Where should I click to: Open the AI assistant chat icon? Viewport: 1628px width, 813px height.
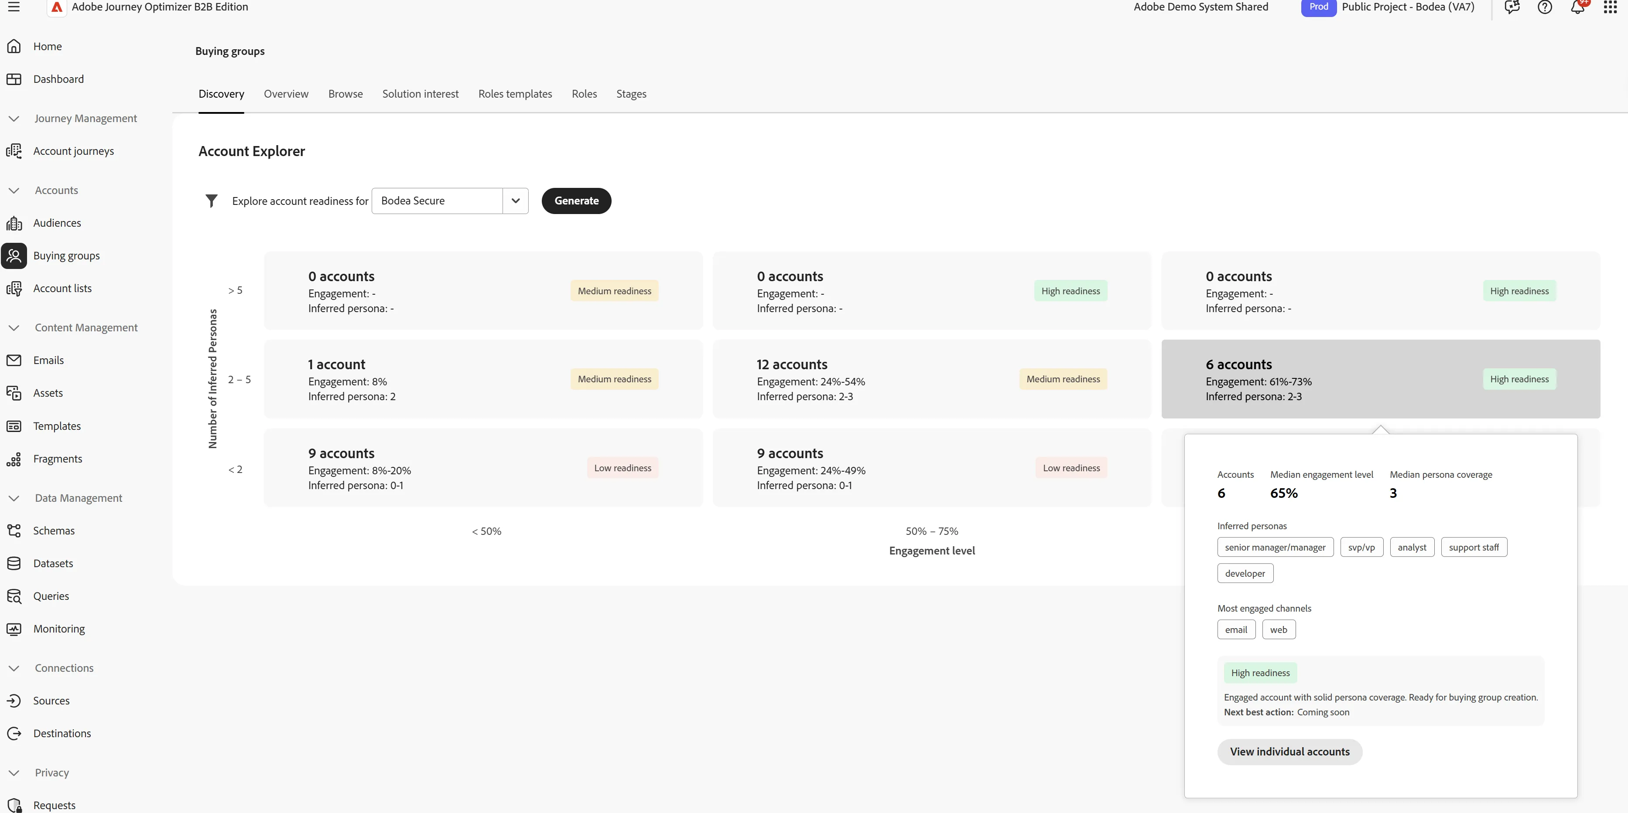tap(1512, 7)
